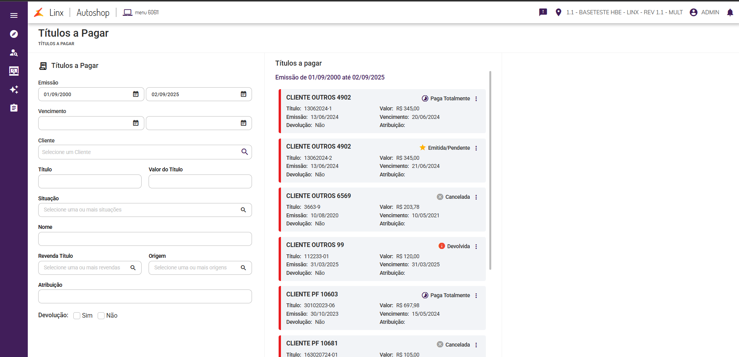Click the Vencimento end date field
This screenshot has height=357, width=739.
tap(199, 123)
